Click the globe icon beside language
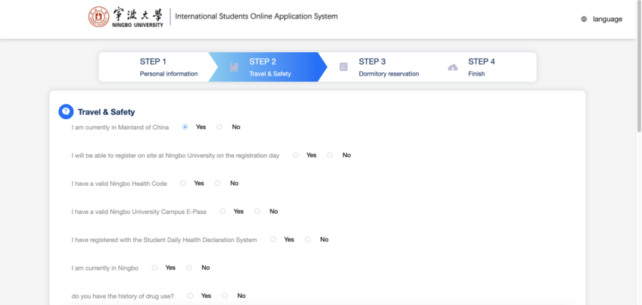 click(x=584, y=19)
